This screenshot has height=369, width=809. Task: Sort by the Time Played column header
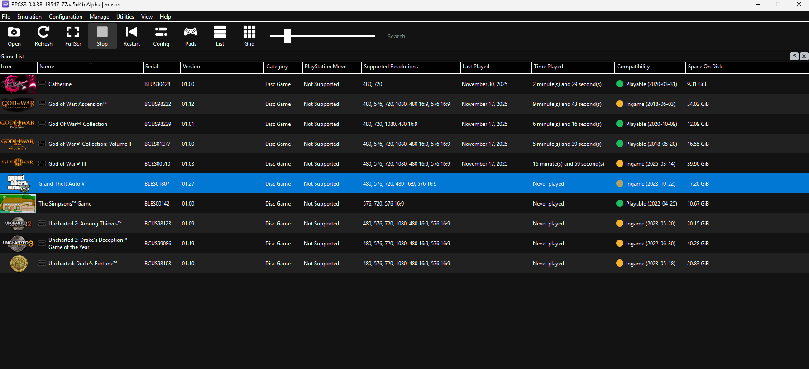(x=573, y=67)
